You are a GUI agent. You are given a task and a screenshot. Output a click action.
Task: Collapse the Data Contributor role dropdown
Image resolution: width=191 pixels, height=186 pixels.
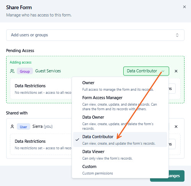point(146,71)
